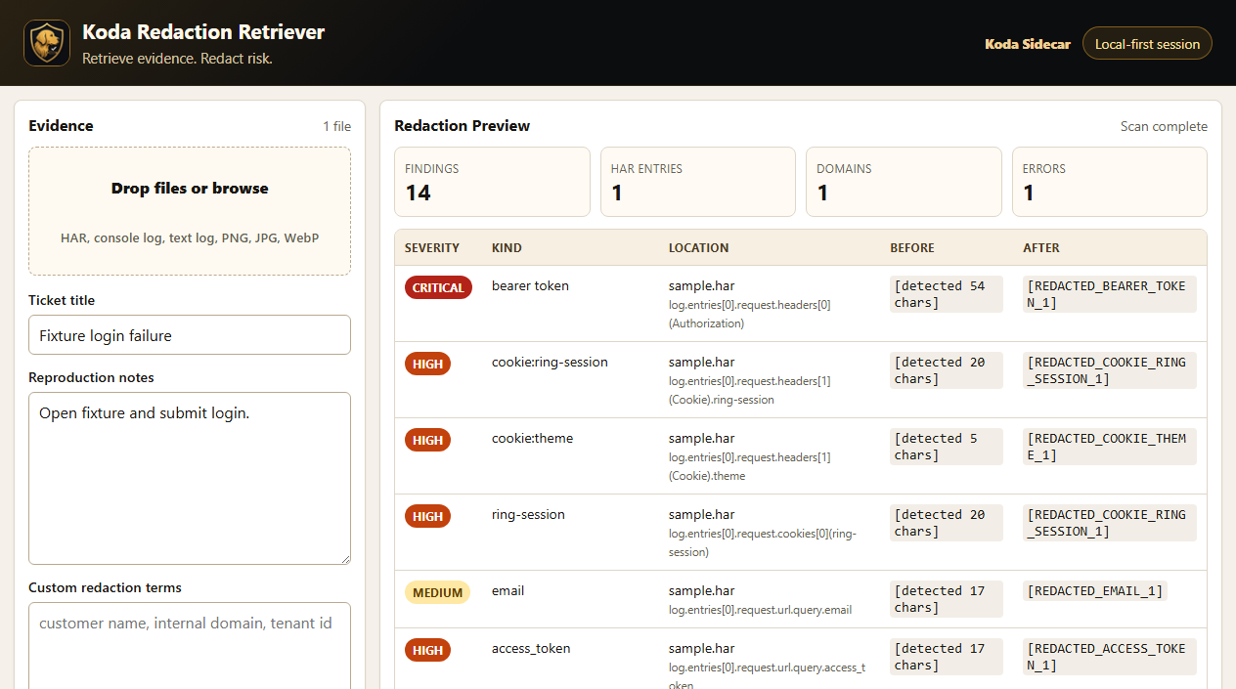Click the After column header

[x=1041, y=248]
